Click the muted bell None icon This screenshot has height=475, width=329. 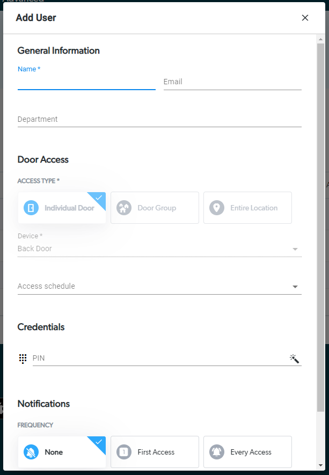pos(31,452)
